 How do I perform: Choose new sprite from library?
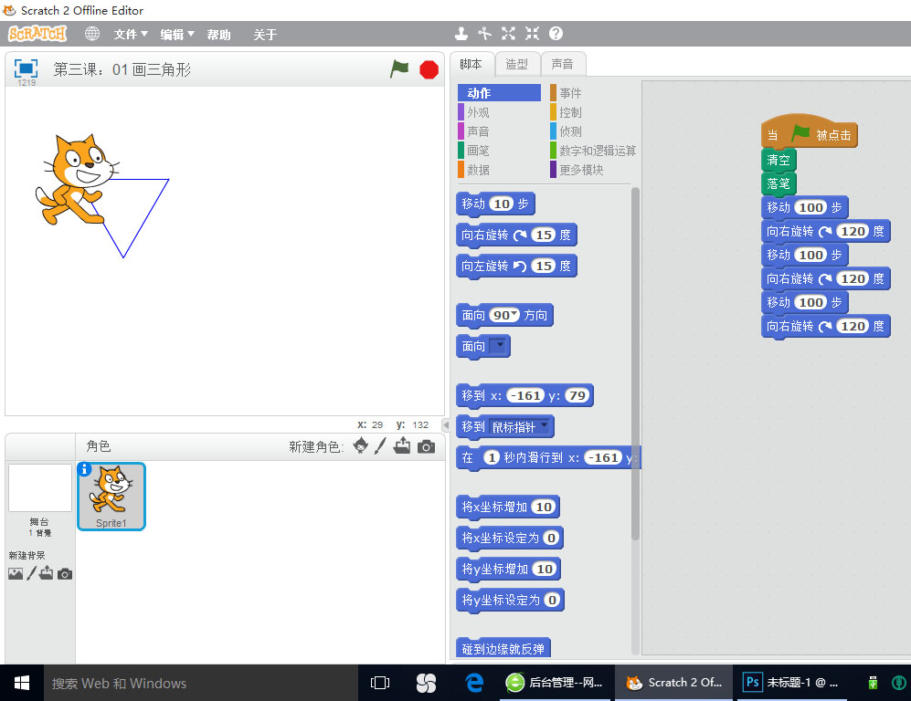(360, 446)
